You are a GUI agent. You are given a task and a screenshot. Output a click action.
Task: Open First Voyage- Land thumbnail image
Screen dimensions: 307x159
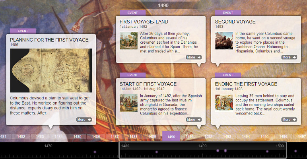128,41
